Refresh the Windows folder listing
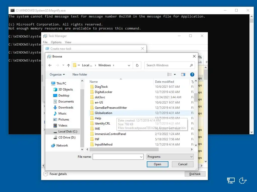257x192 pixels. 137,65
